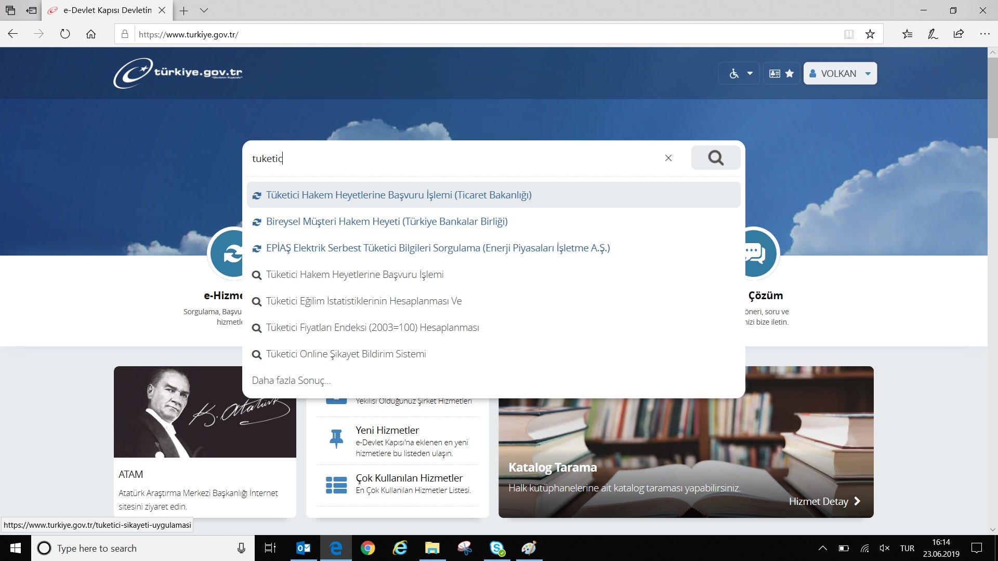Select the e-Devlet Kapısı tab
The height and width of the screenshot is (561, 998).
(107, 10)
